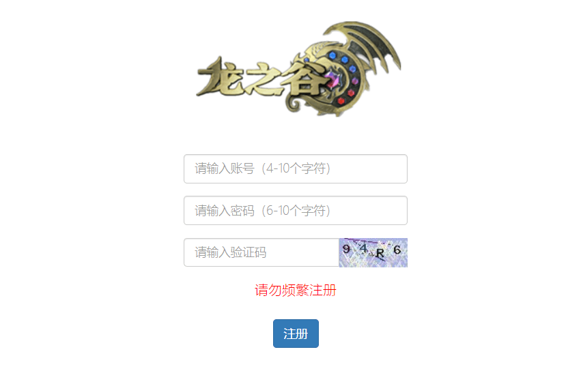Focus the 请输入密码 password field

tap(296, 211)
